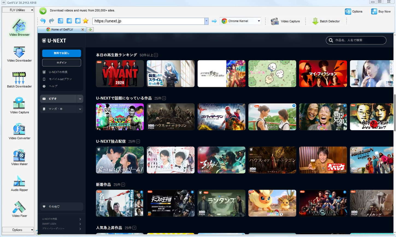Navigate with the blue Go arrow

pos(214,21)
